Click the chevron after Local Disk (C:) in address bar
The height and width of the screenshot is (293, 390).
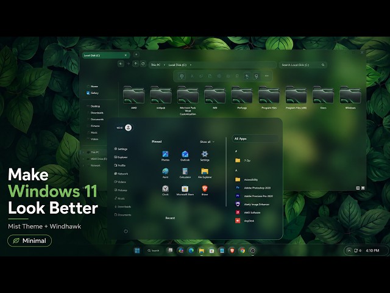click(191, 65)
